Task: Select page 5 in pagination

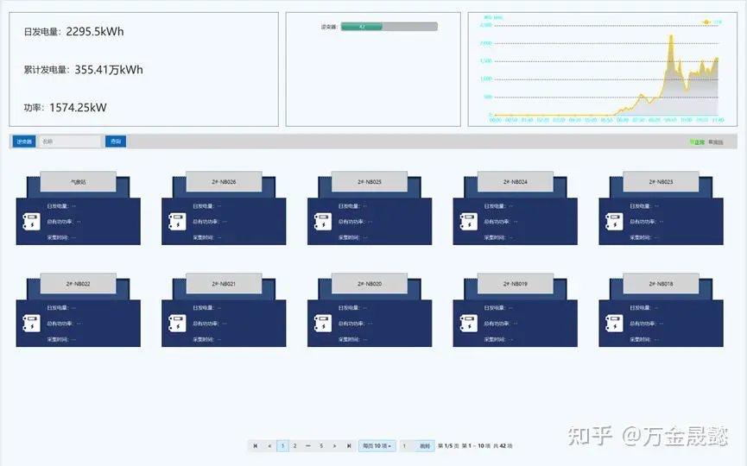Action: coord(321,446)
